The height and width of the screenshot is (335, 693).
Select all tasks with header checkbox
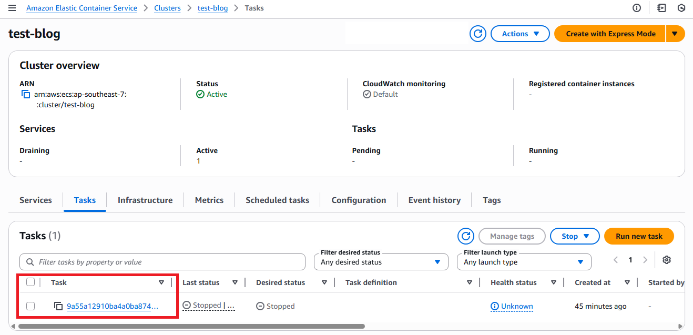[x=30, y=282]
